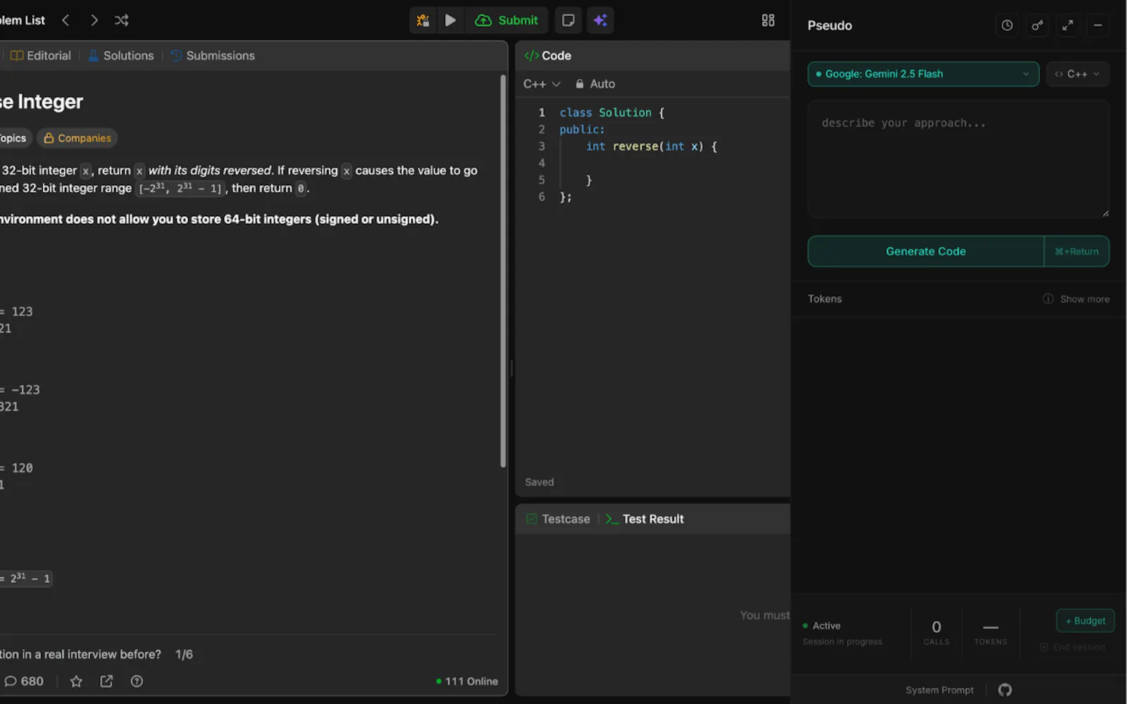The height and width of the screenshot is (704, 1127).
Task: Switch to the Submissions tab
Action: click(x=213, y=56)
